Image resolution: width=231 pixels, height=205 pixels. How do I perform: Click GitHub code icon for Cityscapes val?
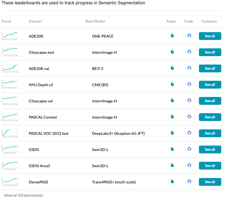[189, 100]
